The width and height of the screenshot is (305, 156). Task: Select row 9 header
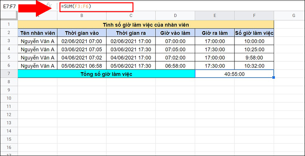point(9,90)
